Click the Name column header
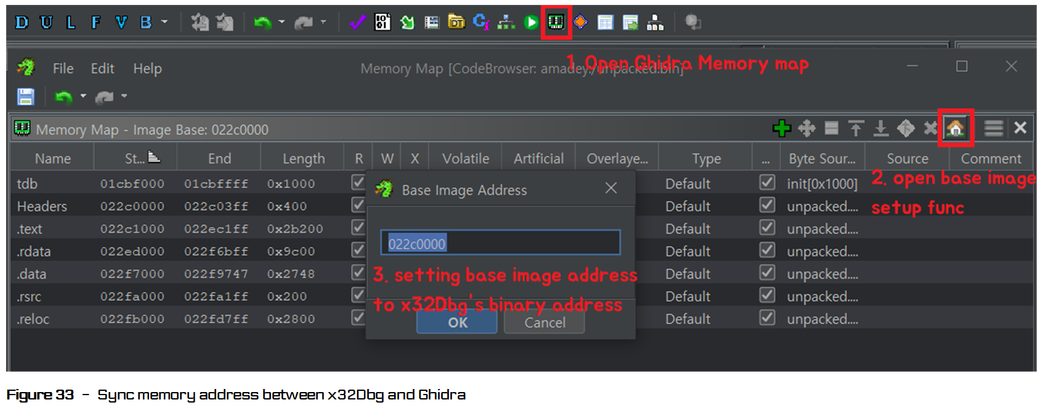The image size is (1040, 405). [52, 159]
